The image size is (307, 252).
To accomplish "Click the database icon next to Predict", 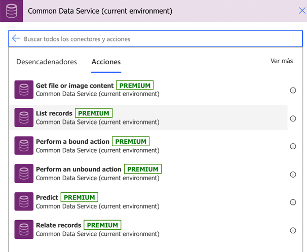I will [x=24, y=201].
